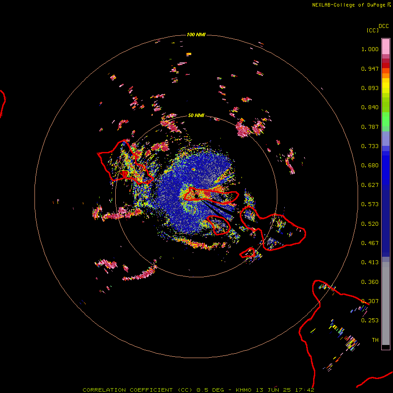393x393 pixels.
Task: Select the 0.467 scale value
Action: (x=370, y=243)
